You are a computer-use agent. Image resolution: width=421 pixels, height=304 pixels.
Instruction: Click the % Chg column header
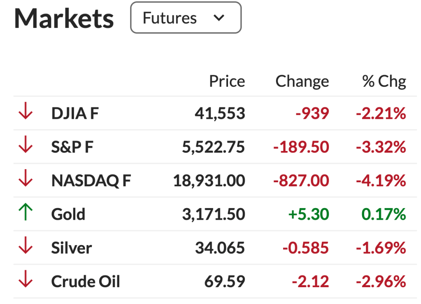384,81
